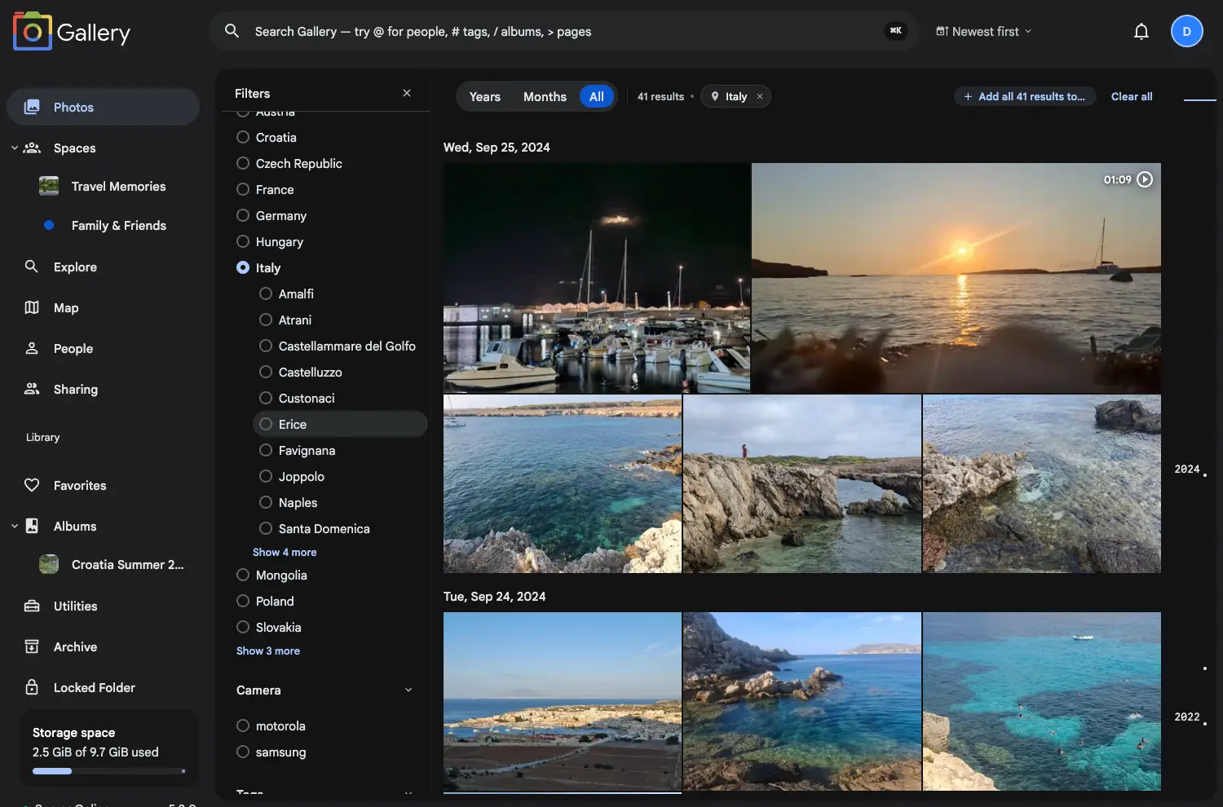Image resolution: width=1223 pixels, height=807 pixels.
Task: Select Castellammare del Golfo location
Action: pyautogui.click(x=266, y=346)
